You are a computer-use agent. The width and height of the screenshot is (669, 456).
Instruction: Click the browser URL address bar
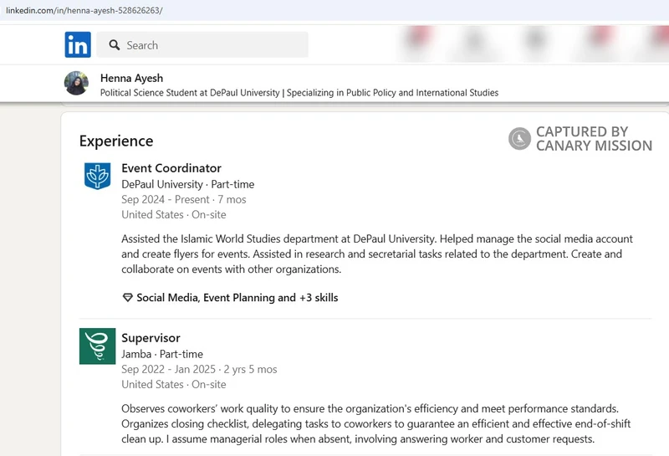[x=334, y=10]
